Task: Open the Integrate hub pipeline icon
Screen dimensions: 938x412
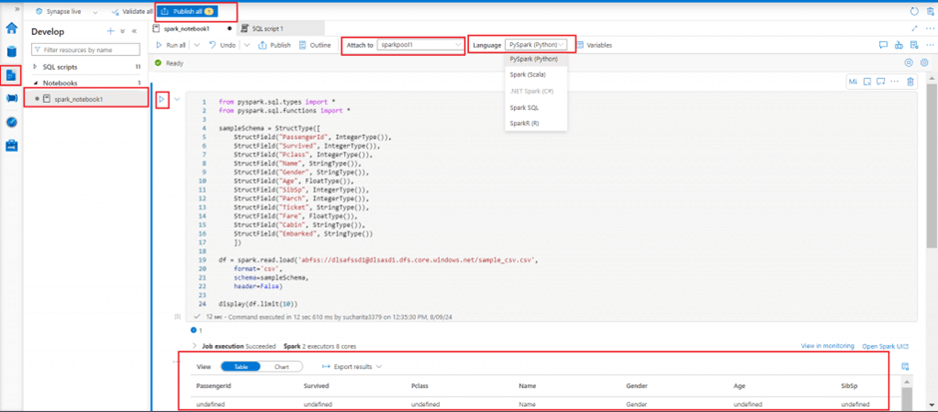Action: click(x=12, y=99)
